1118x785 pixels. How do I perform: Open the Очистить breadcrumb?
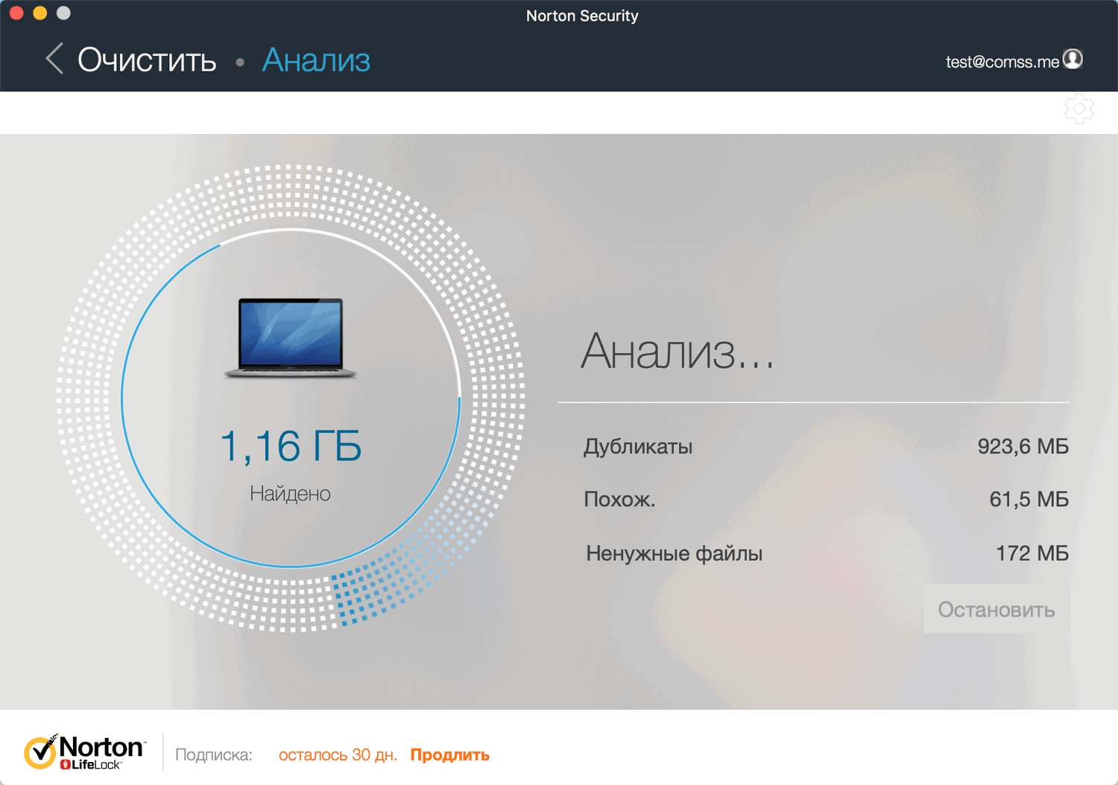click(147, 60)
